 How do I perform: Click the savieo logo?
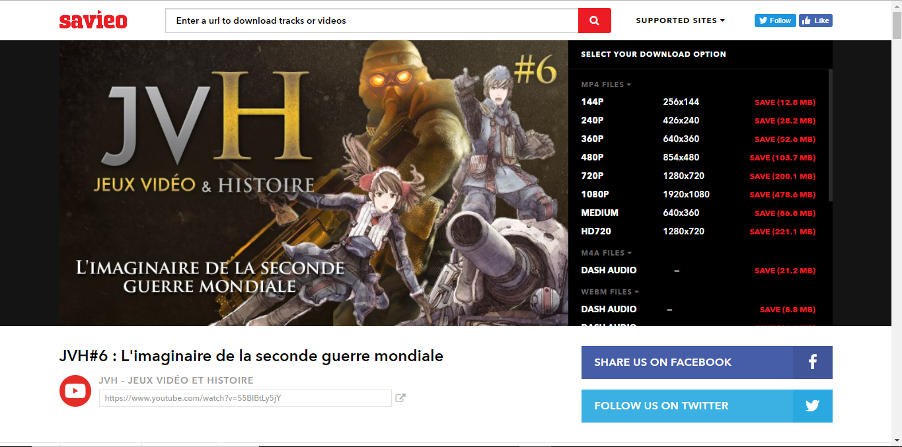coord(93,20)
